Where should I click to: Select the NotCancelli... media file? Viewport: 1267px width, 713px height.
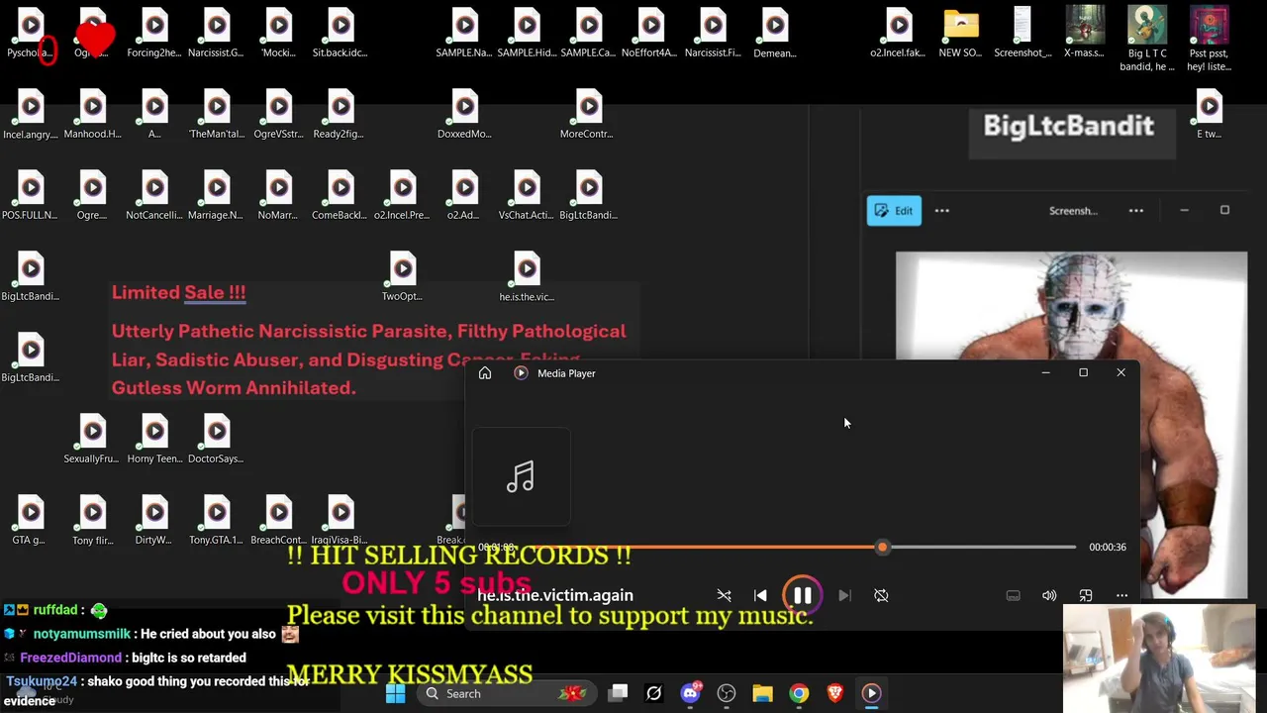click(154, 196)
